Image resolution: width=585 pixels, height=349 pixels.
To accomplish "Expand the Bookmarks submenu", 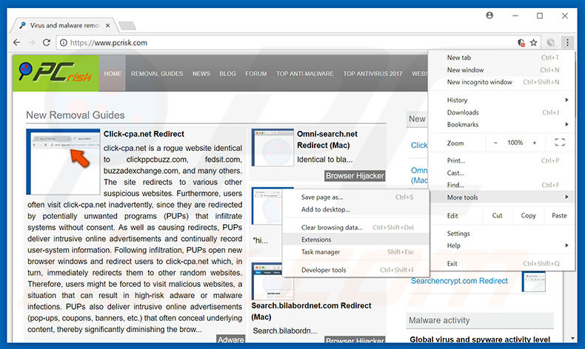I will click(501, 124).
